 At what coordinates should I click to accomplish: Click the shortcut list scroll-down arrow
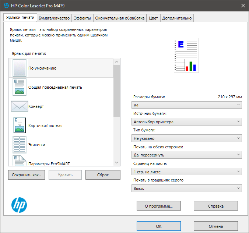(x=116, y=163)
